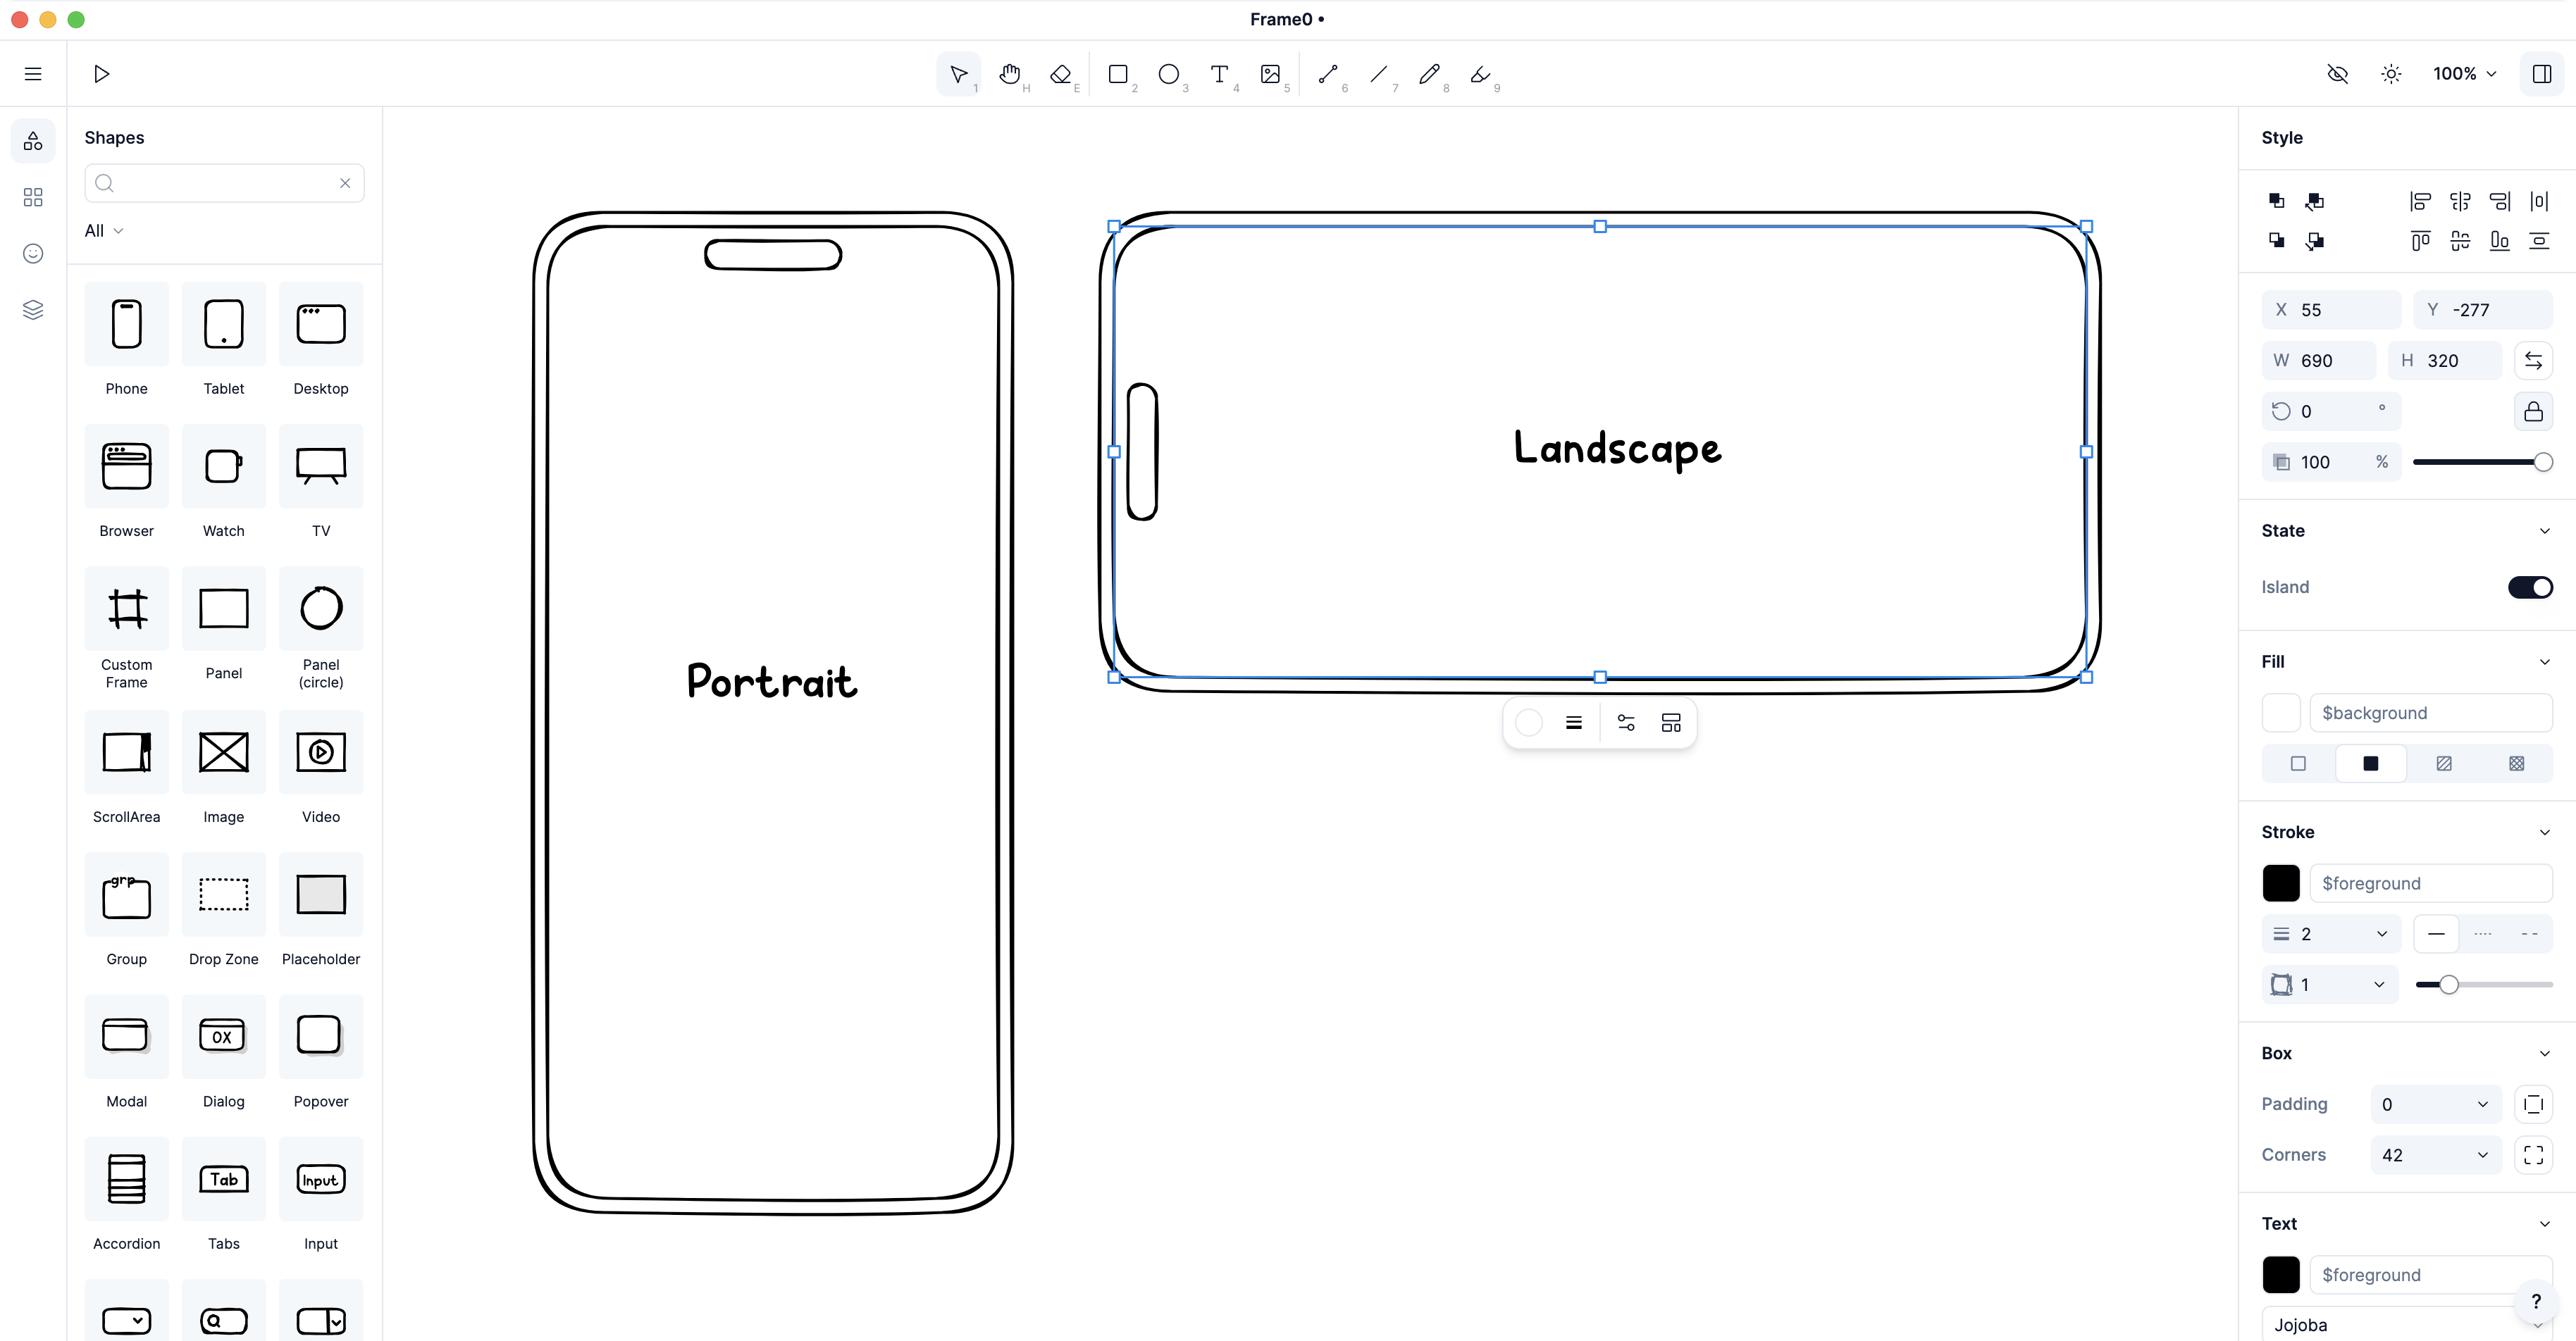Open the Corners value dropdown

click(x=2482, y=1155)
